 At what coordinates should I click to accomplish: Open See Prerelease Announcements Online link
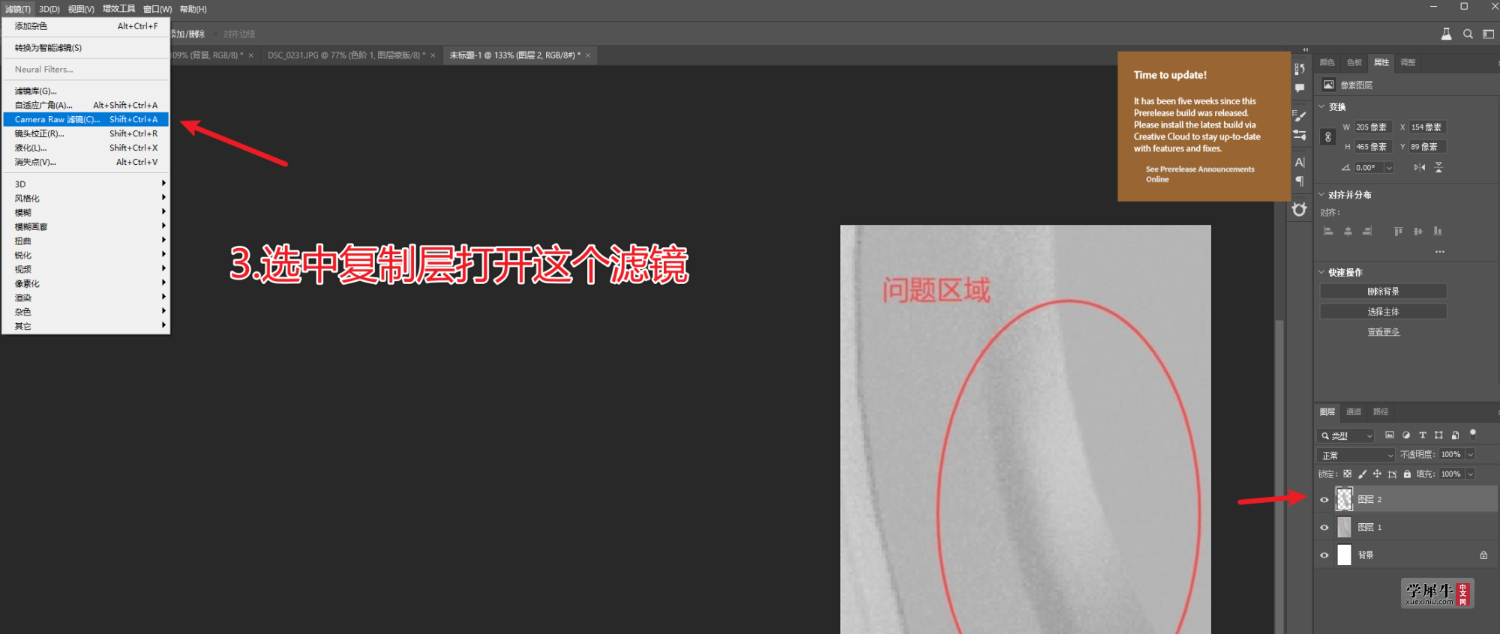coord(1199,174)
